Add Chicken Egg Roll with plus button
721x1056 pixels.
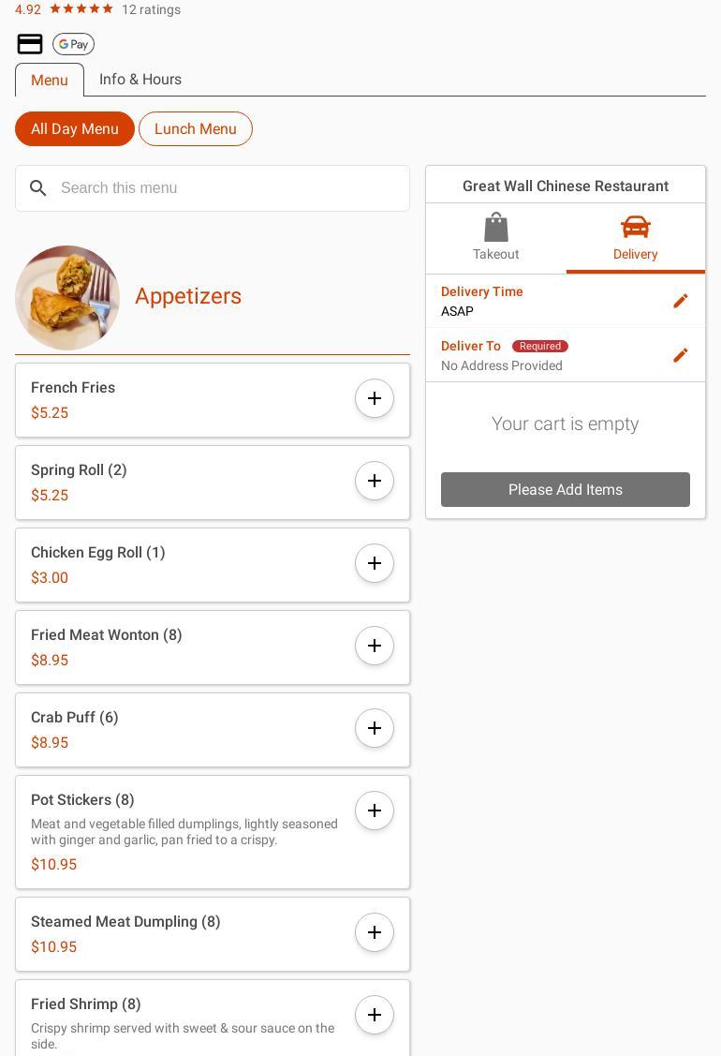pyautogui.click(x=375, y=563)
